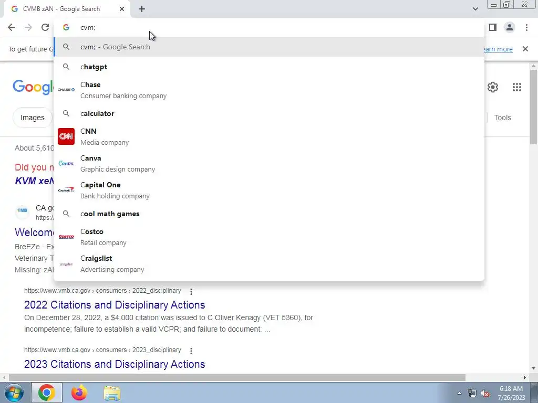Pick the Craigslist advertising company suggestion
This screenshot has width=538, height=403.
click(x=269, y=263)
